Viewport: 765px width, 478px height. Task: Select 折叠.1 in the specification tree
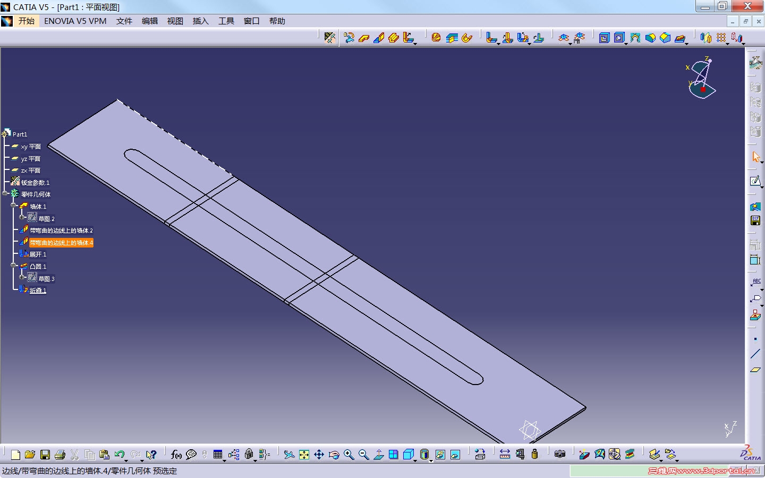pos(38,291)
